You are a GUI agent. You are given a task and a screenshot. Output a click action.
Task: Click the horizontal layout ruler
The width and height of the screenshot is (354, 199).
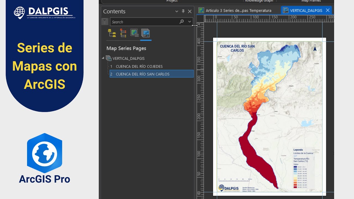point(269,19)
